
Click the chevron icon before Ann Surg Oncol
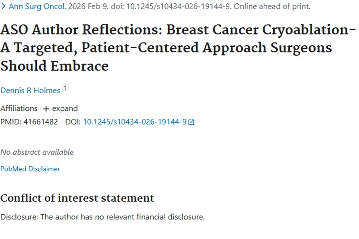tap(3, 7)
